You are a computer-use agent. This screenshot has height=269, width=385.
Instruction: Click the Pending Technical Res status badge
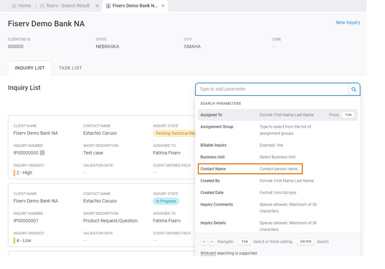coord(175,133)
